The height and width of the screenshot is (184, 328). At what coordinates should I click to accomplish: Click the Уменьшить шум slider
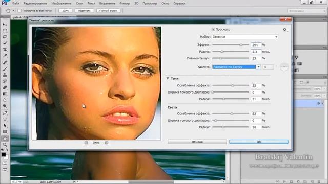point(231,58)
